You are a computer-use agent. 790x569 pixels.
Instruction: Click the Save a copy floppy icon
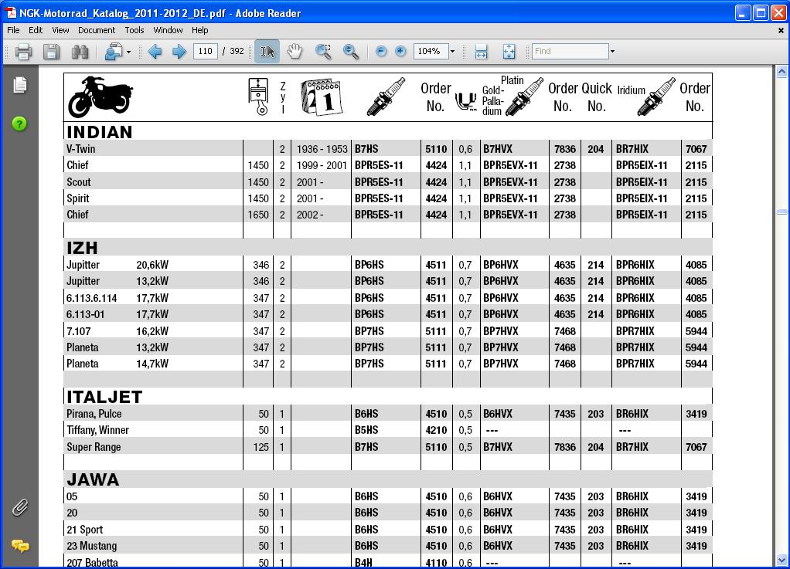click(51, 51)
